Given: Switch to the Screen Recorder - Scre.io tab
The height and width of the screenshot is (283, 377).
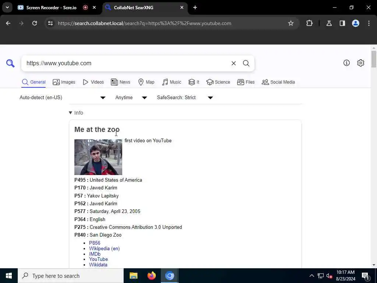Looking at the screenshot, I should tap(51, 7).
